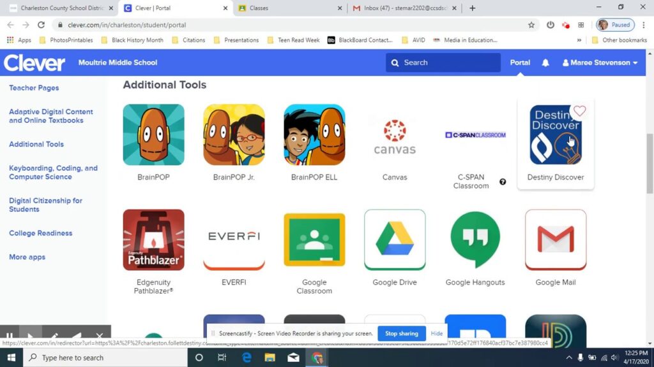Open the BrainPOP app icon
Image resolution: width=654 pixels, height=367 pixels.
point(153,135)
